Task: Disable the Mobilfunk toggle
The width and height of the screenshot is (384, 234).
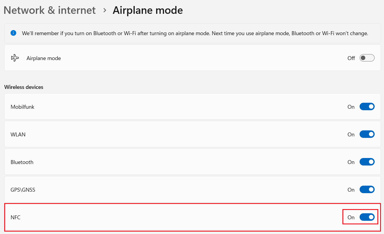Action: [x=367, y=107]
